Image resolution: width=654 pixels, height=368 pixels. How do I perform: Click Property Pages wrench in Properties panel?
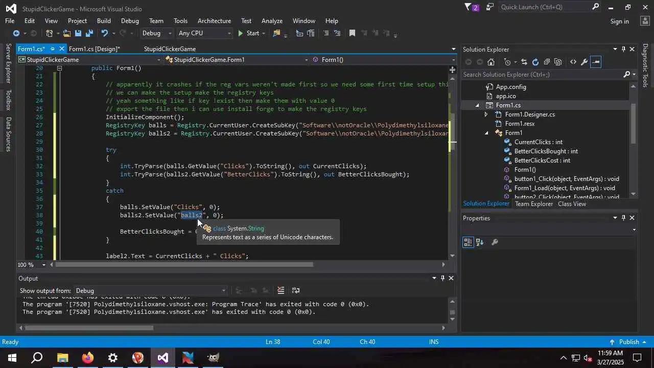click(495, 242)
